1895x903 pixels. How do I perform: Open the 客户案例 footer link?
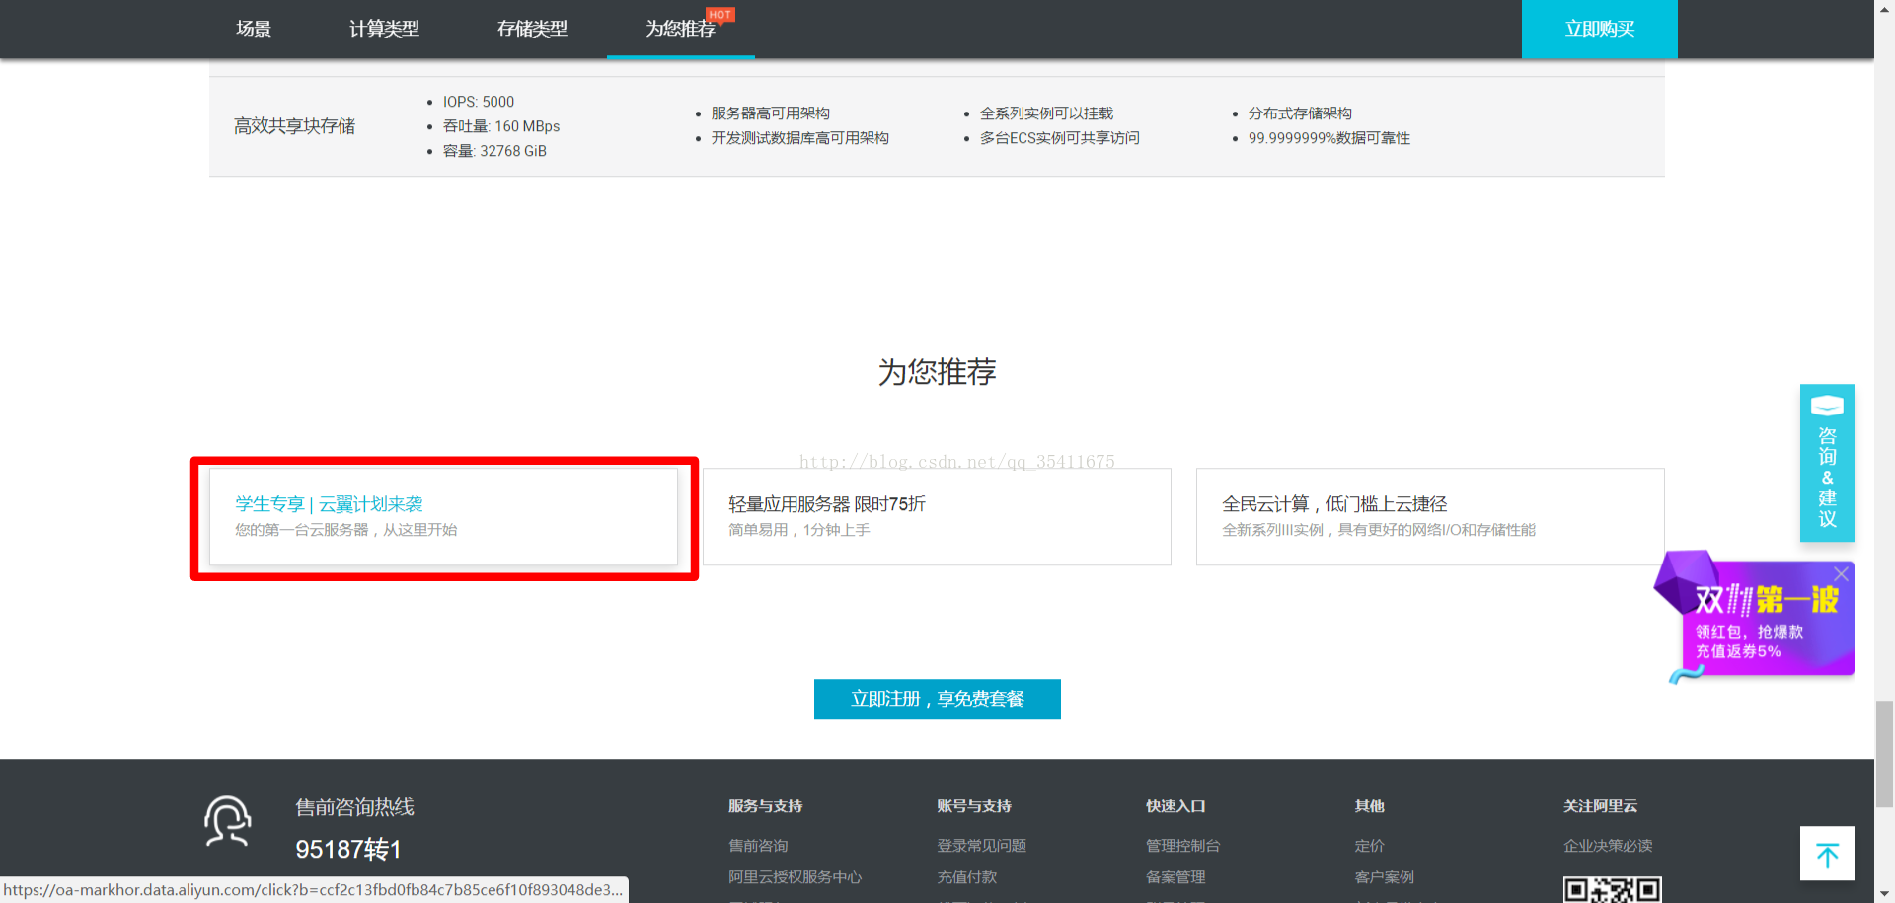coord(1384,877)
